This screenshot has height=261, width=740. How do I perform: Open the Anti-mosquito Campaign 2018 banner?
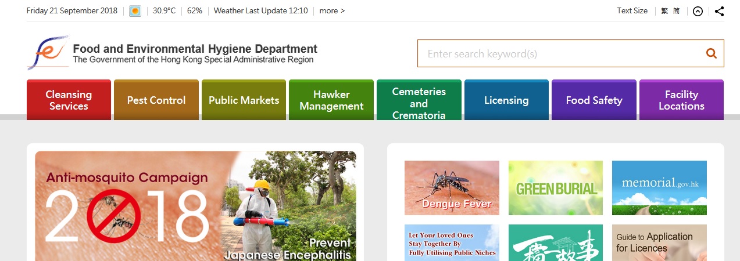point(195,206)
